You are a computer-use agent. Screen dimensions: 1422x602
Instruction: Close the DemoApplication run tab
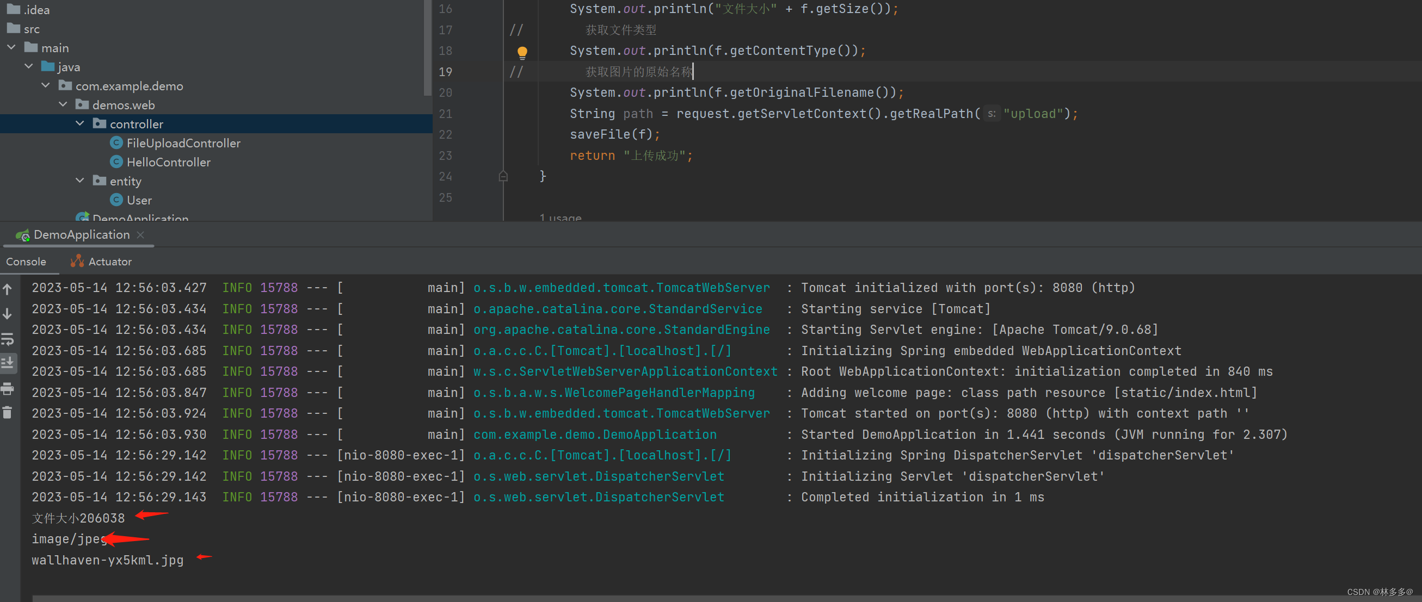tap(141, 235)
